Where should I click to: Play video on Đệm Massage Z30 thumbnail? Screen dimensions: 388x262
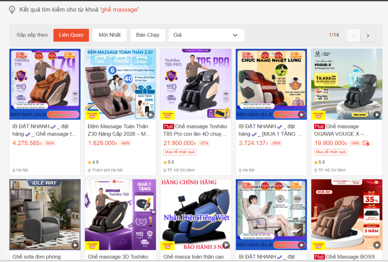[x=150, y=115]
